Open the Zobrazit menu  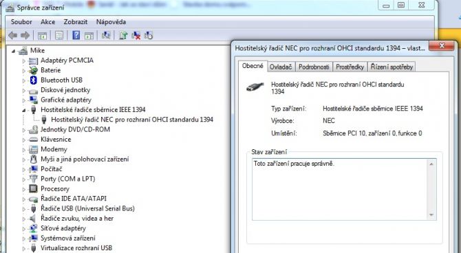(x=75, y=22)
